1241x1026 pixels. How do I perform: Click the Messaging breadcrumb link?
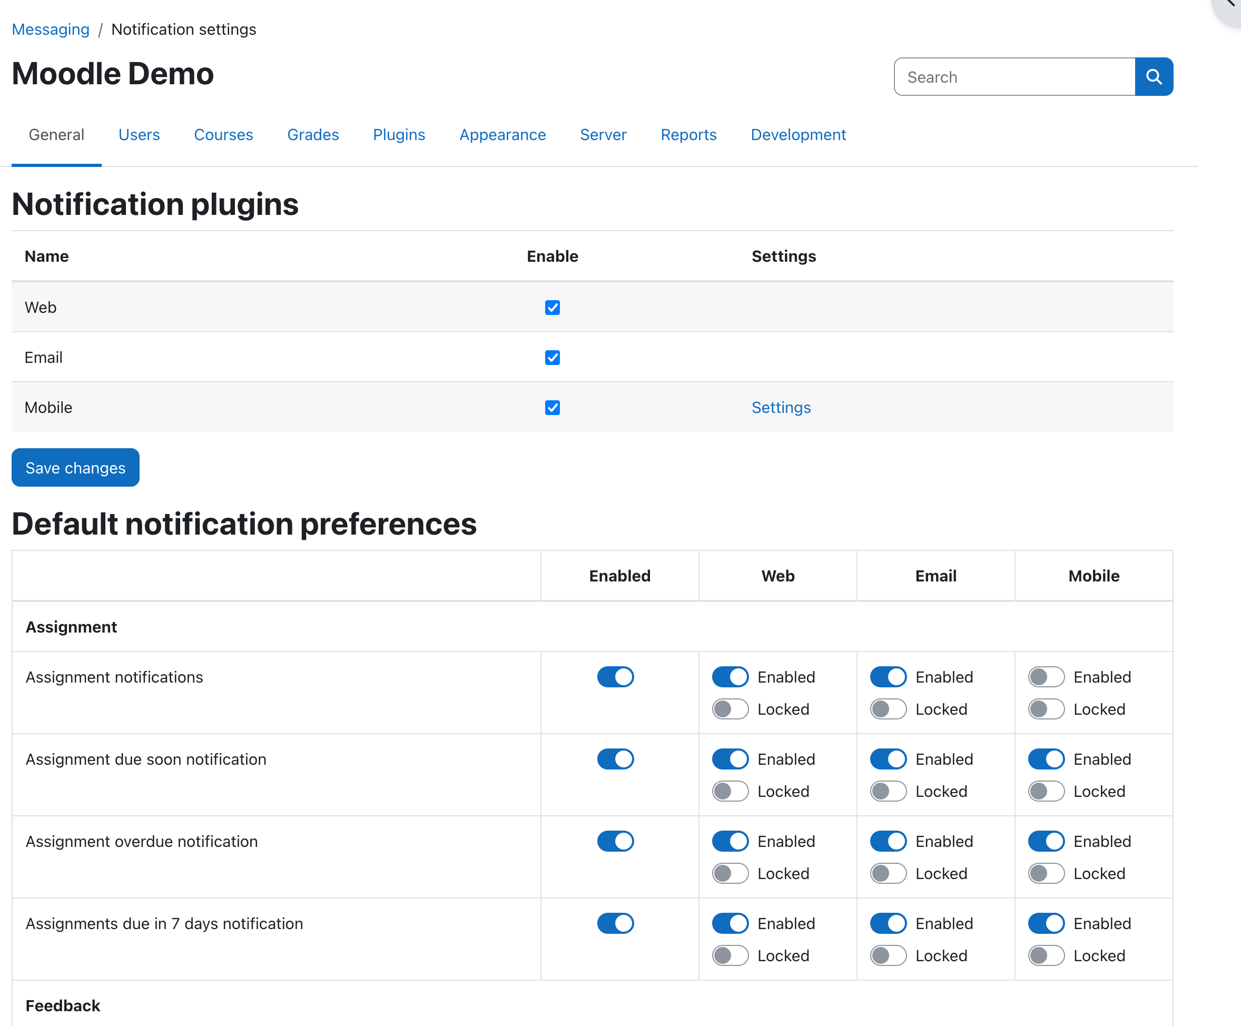click(x=51, y=29)
